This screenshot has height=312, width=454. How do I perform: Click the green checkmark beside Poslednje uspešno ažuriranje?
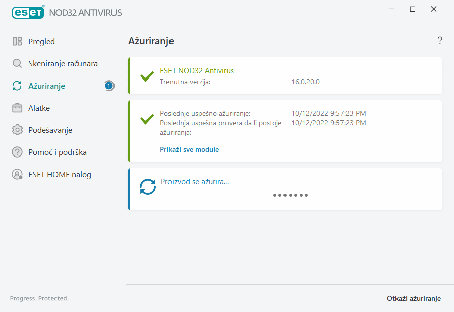pos(147,119)
